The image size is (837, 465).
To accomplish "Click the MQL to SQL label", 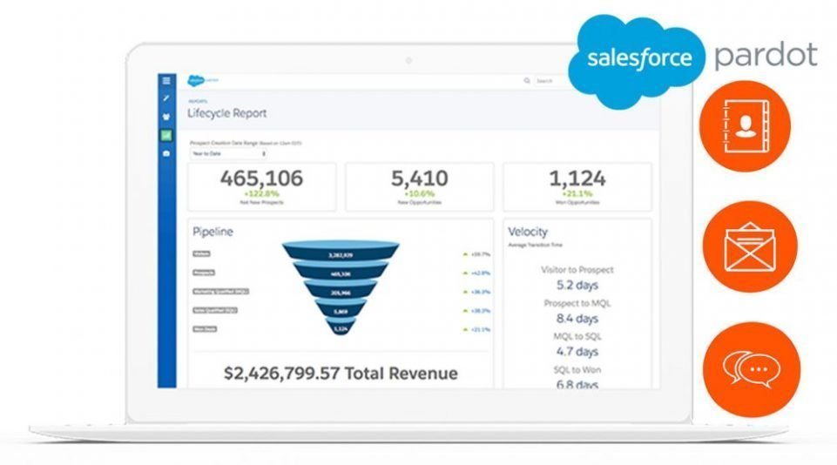I will (x=577, y=336).
